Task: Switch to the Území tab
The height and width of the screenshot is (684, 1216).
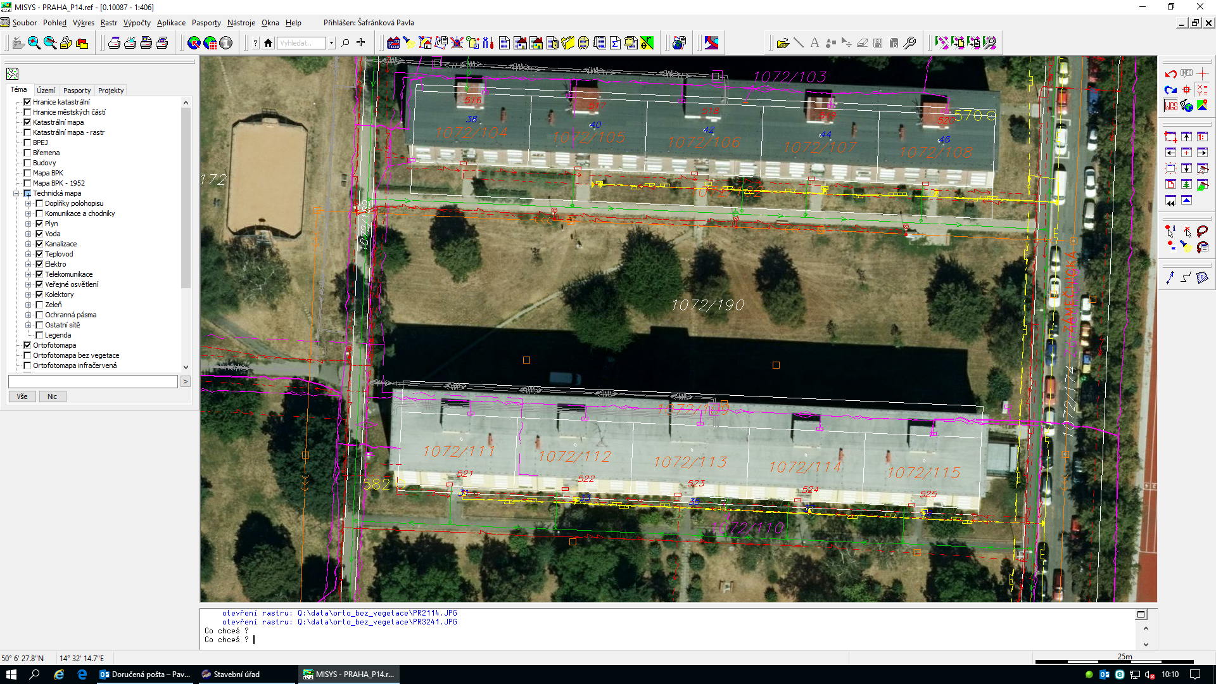Action: [46, 91]
